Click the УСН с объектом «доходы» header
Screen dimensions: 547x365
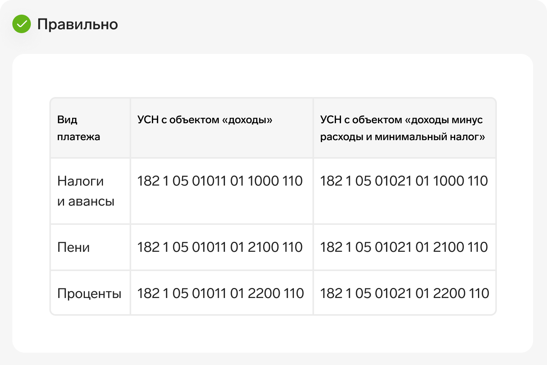coord(205,120)
